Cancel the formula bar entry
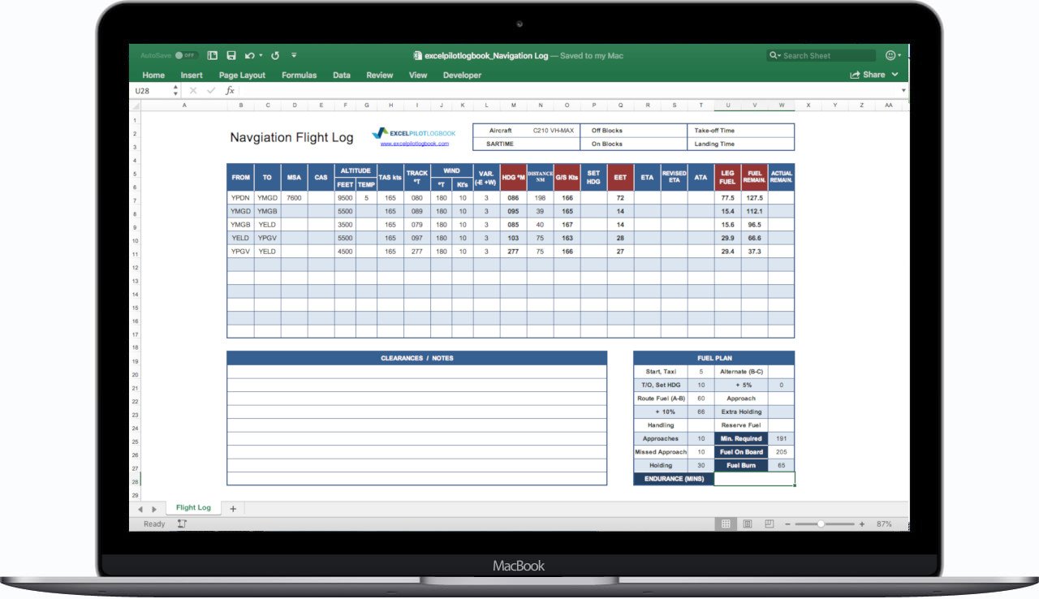The height and width of the screenshot is (599, 1039). tap(193, 91)
